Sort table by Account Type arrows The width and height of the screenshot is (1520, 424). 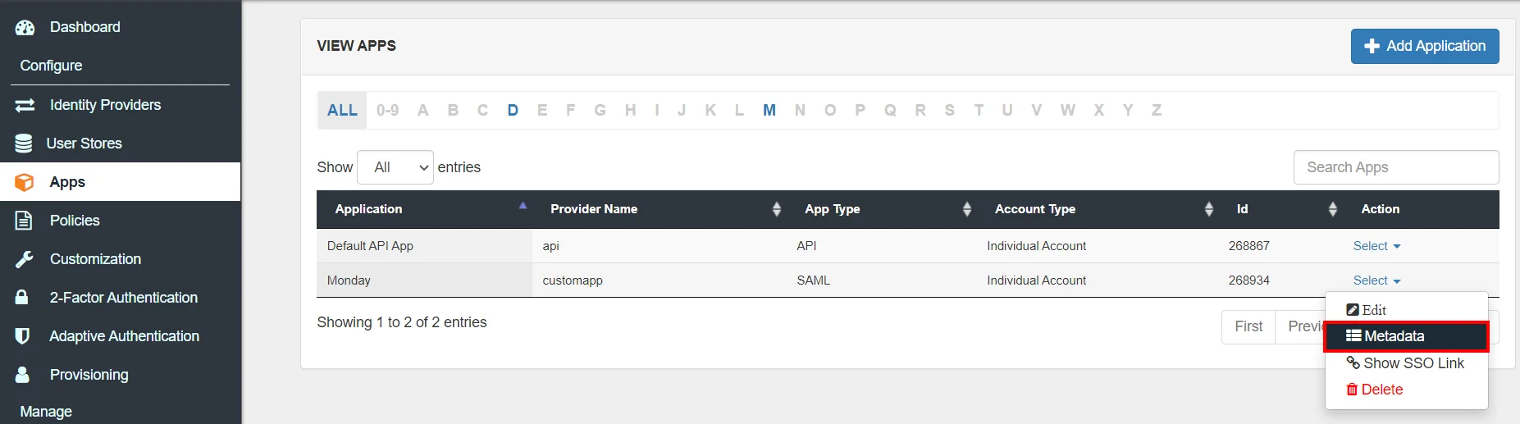1208,209
